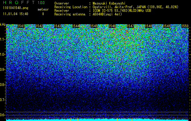Select the 0.8 frequency axis label
Viewport: 191px width, 121px height.
[x=2, y=85]
